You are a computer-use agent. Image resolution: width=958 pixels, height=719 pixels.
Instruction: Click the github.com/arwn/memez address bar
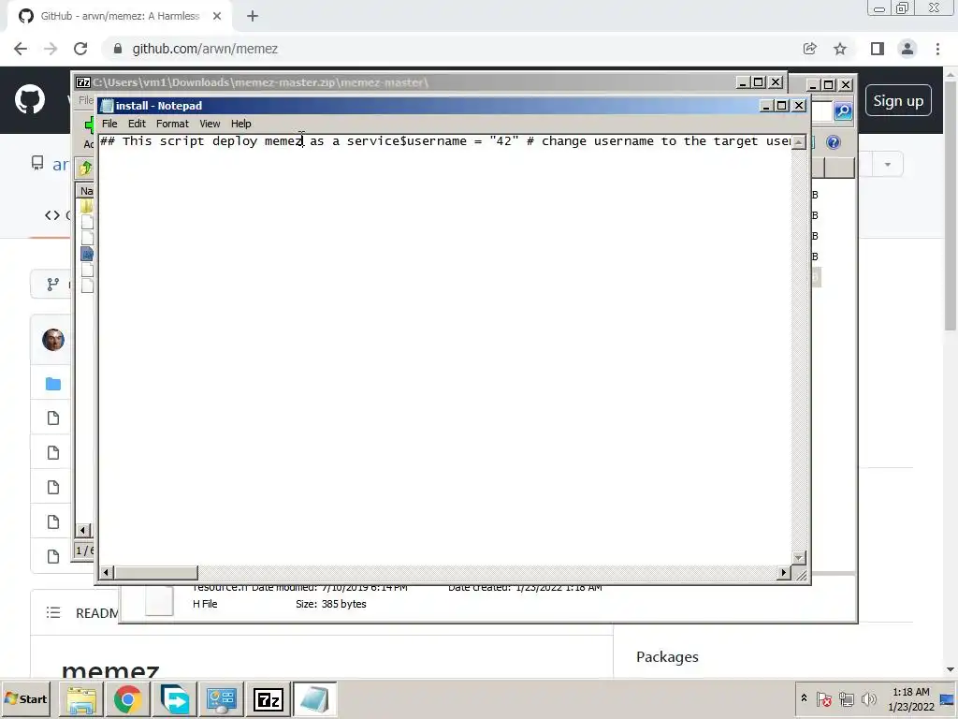click(205, 49)
